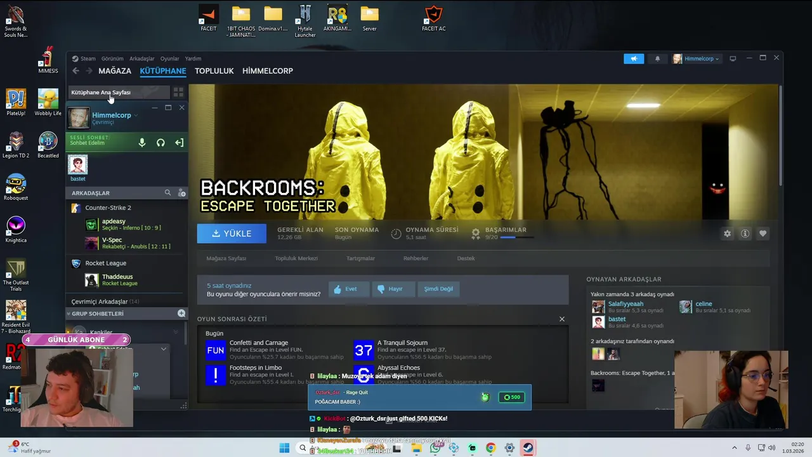Open the Server folder on desktop
Image resolution: width=812 pixels, height=457 pixels.
tap(369, 18)
